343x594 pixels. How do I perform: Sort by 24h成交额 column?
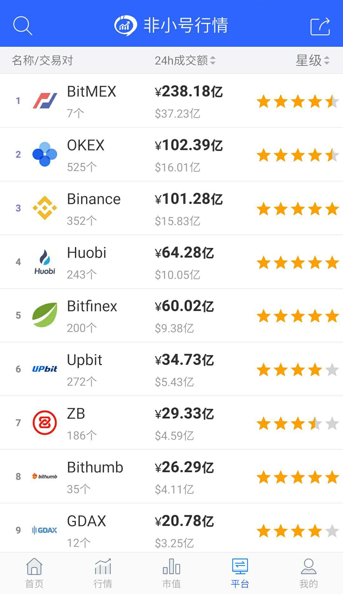pyautogui.click(x=185, y=60)
